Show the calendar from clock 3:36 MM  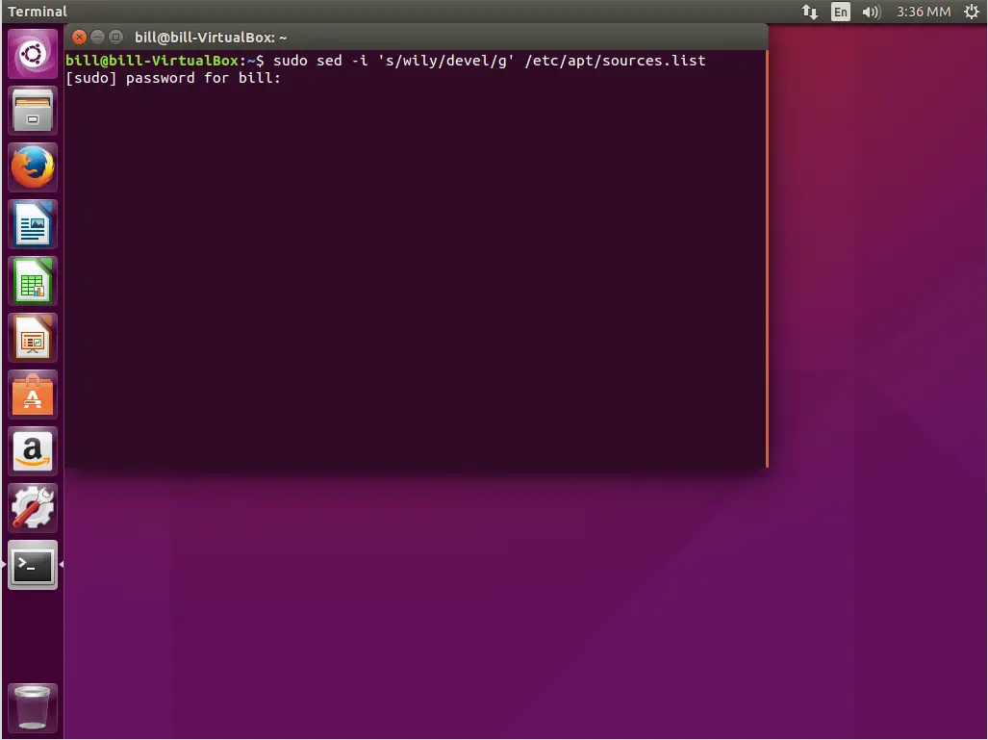924,12
